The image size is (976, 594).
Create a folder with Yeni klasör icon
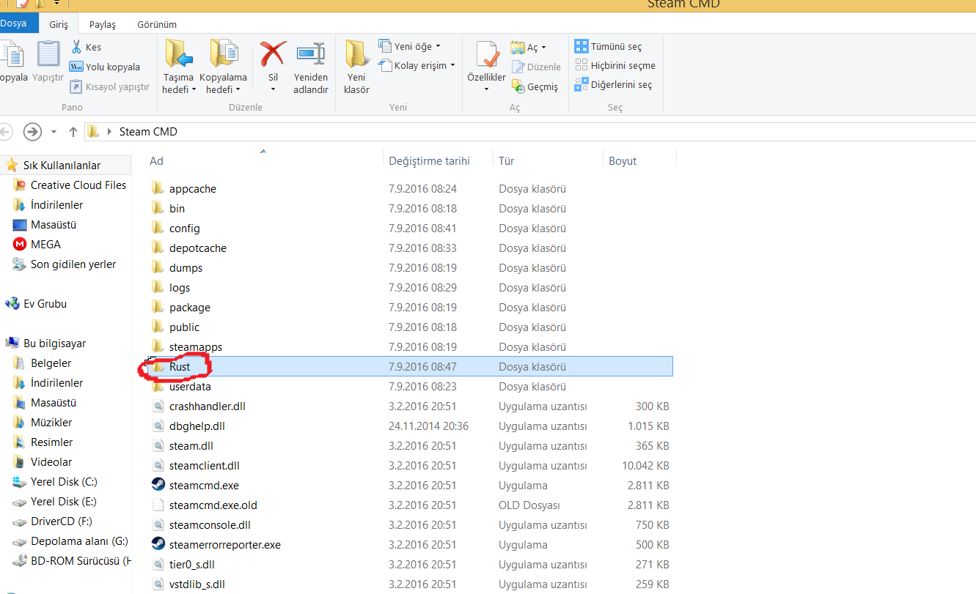click(357, 54)
